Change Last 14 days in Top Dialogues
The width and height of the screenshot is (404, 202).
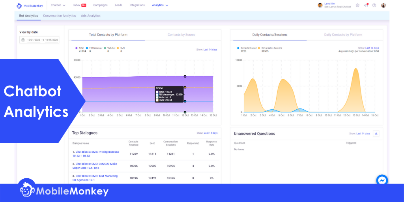point(211,133)
